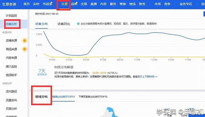This screenshot has width=205, height=117.
Task: Click the 生意参谋 logo in the header
Action: 9,4
